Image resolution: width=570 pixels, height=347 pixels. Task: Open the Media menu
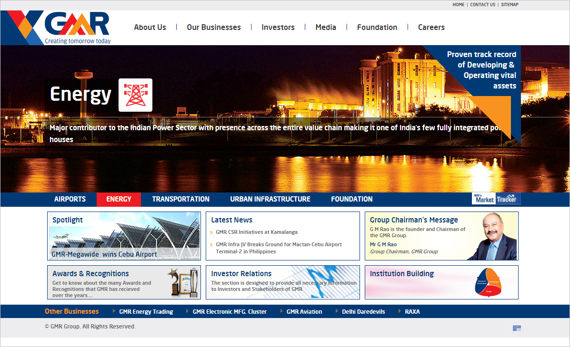[326, 27]
